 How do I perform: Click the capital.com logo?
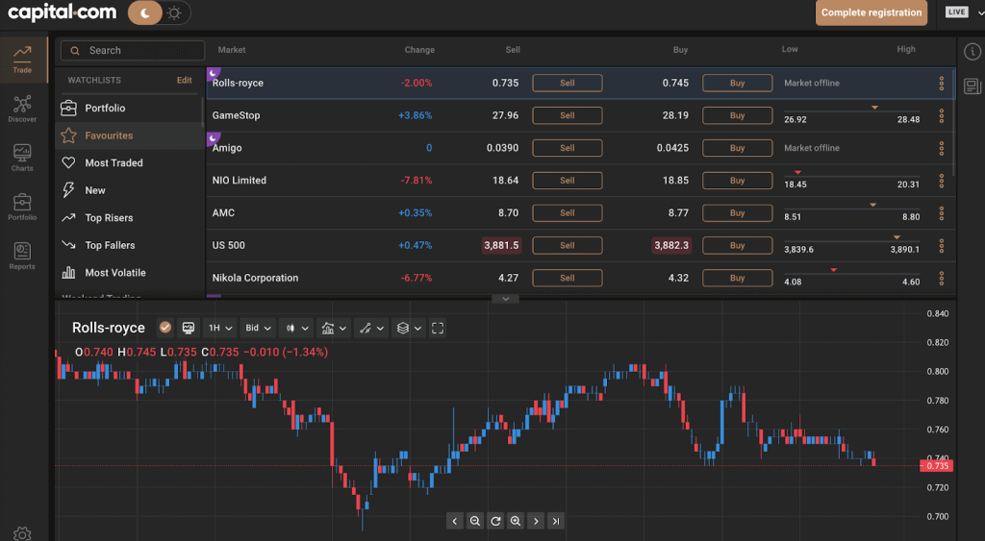click(62, 12)
